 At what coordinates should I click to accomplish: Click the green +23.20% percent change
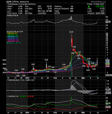click(100, 7)
